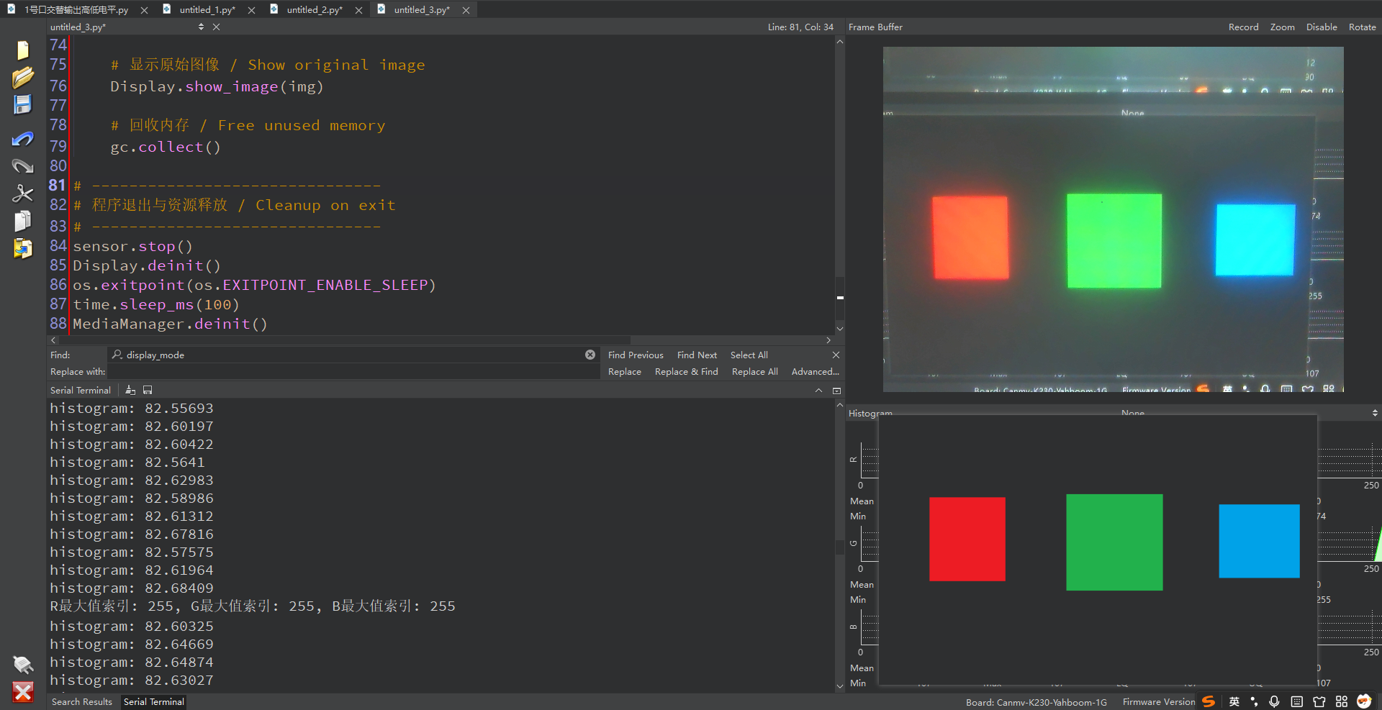Clear the Find field text

590,355
